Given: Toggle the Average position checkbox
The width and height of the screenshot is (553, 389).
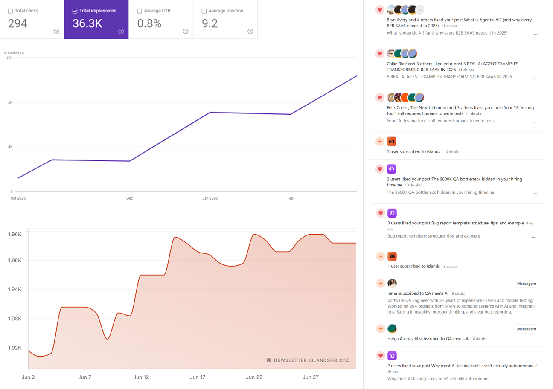Looking at the screenshot, I should (204, 11).
